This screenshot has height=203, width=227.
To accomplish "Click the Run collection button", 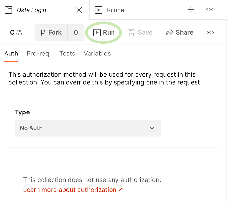I will tap(104, 32).
